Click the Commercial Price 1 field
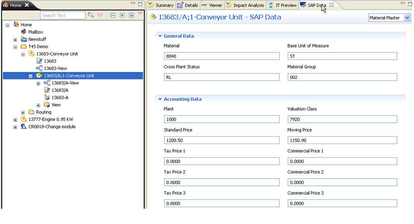The height and width of the screenshot is (224, 414). coord(342,161)
